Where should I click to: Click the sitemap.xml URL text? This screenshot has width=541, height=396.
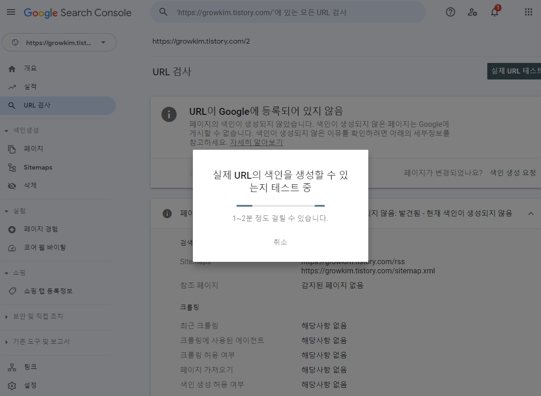[x=368, y=271]
